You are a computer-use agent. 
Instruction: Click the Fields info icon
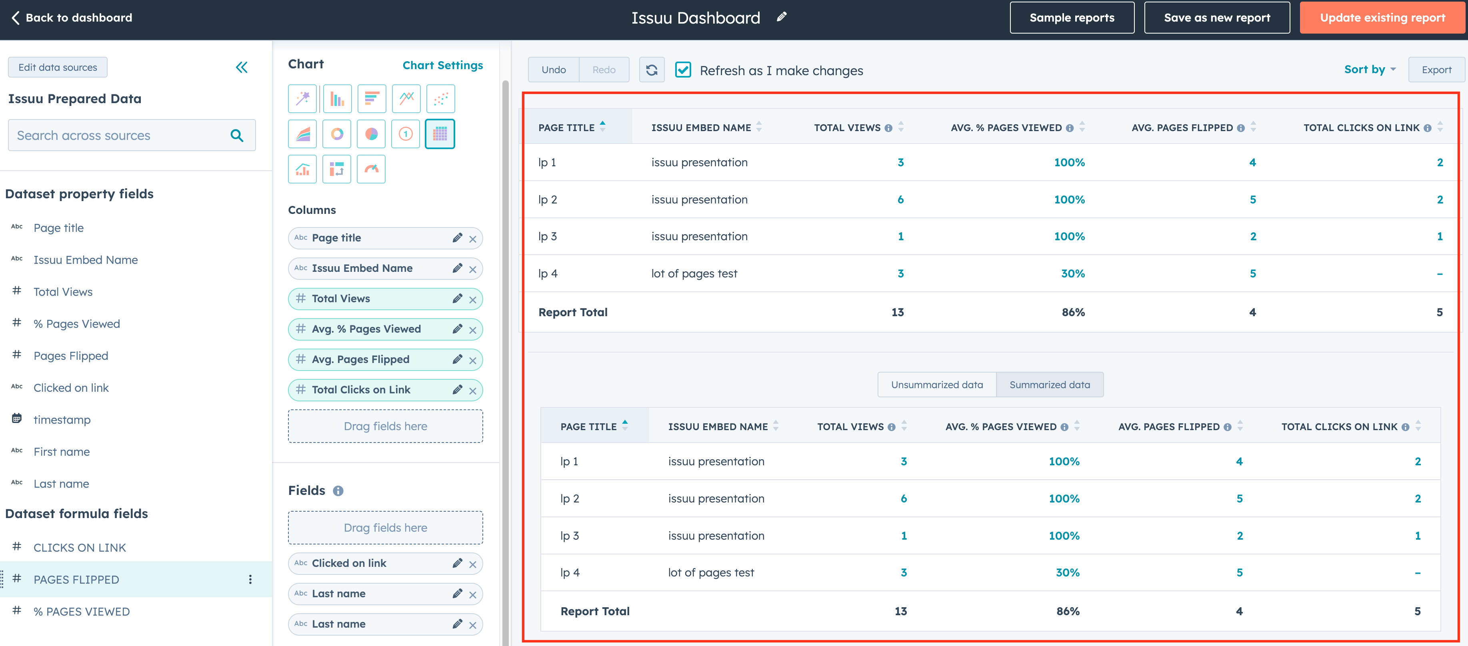point(338,491)
